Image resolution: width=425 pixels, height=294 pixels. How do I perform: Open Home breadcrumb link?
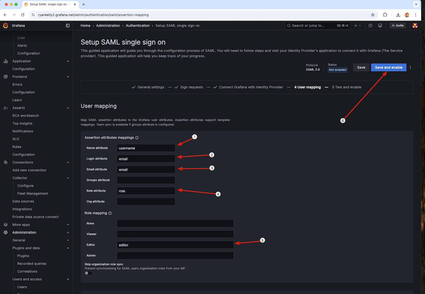[85, 25]
